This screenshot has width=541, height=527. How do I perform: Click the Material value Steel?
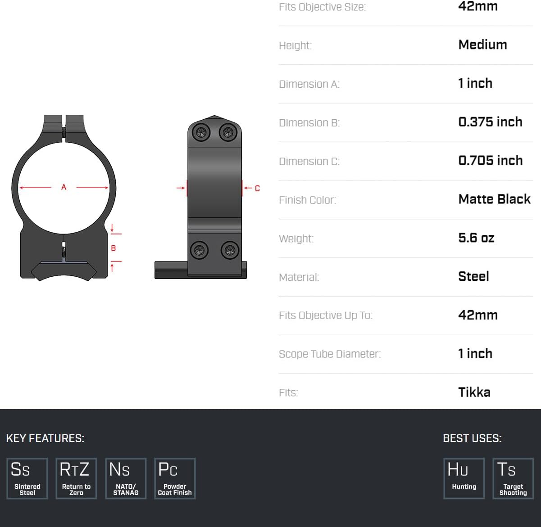click(473, 277)
